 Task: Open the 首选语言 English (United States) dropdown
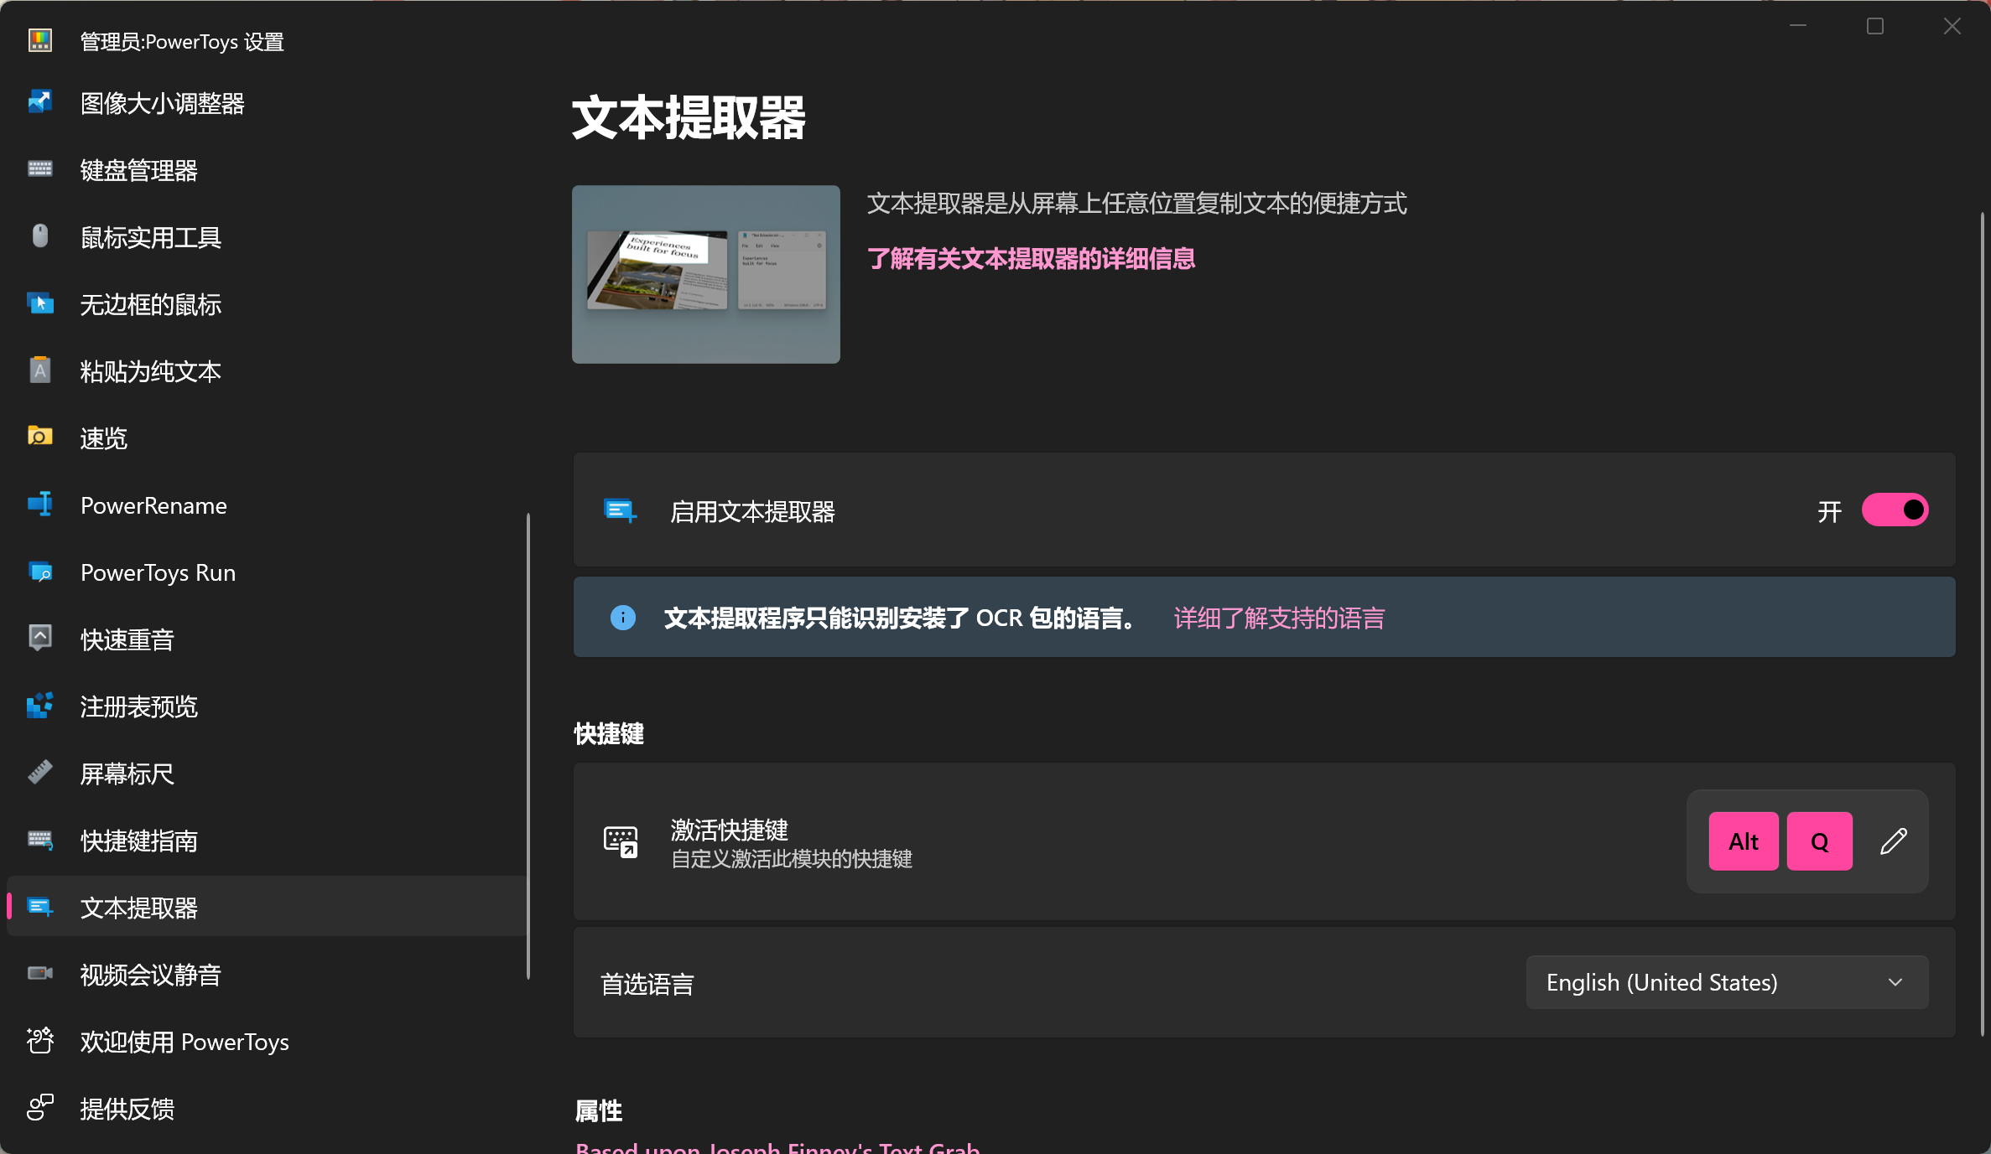coord(1727,982)
